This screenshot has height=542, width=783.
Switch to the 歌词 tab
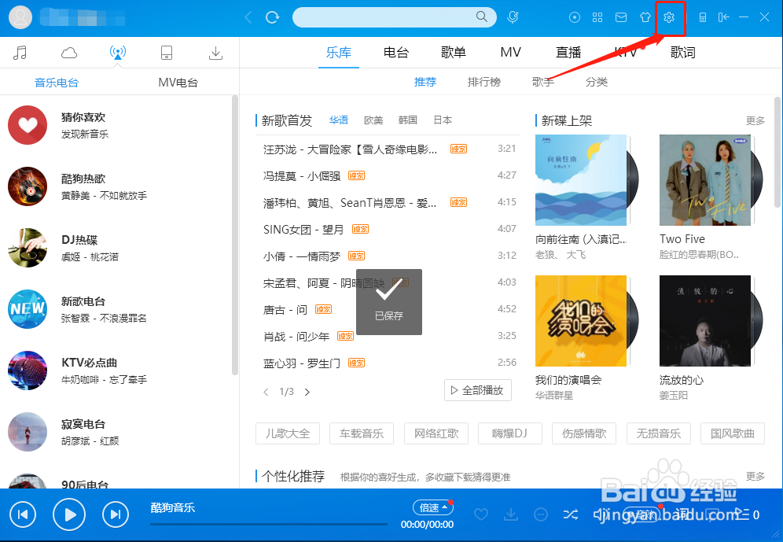(682, 53)
